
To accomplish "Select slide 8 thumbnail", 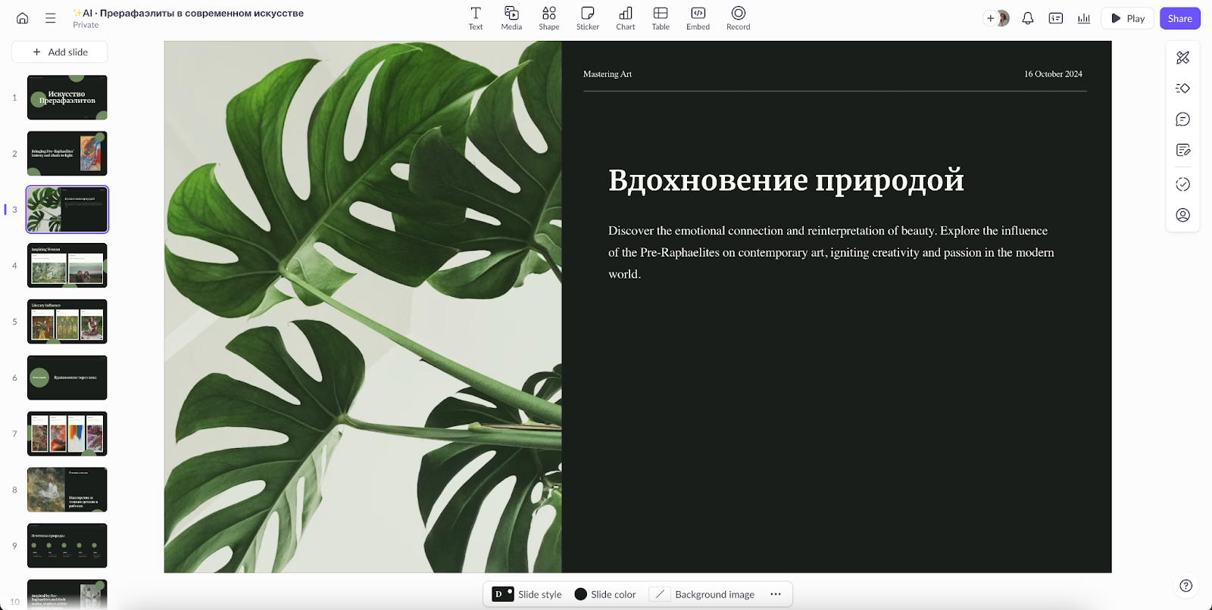I will [67, 490].
